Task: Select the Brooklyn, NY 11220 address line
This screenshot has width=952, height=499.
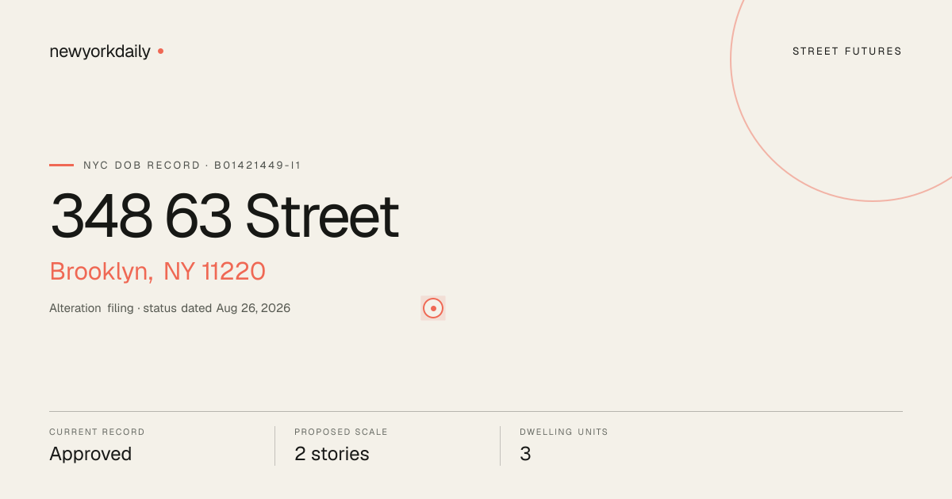Action: point(157,272)
